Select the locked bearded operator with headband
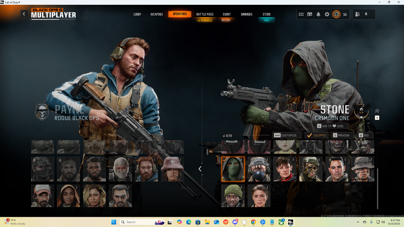This screenshot has height=227, width=404. point(68,169)
